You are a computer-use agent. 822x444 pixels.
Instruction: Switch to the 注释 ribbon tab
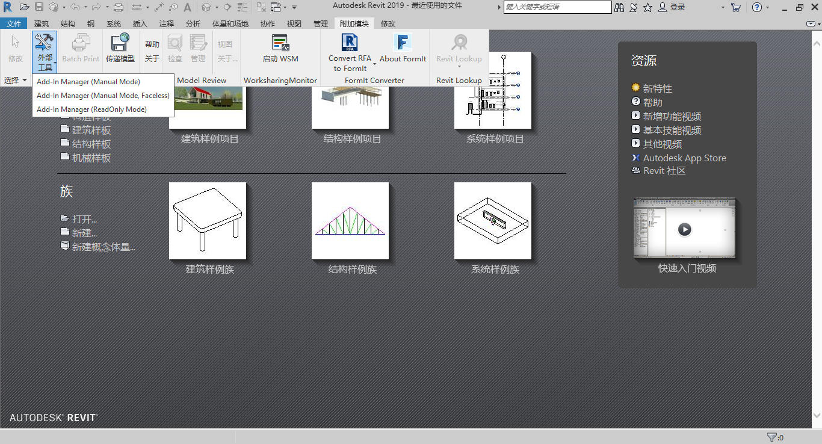pos(167,23)
